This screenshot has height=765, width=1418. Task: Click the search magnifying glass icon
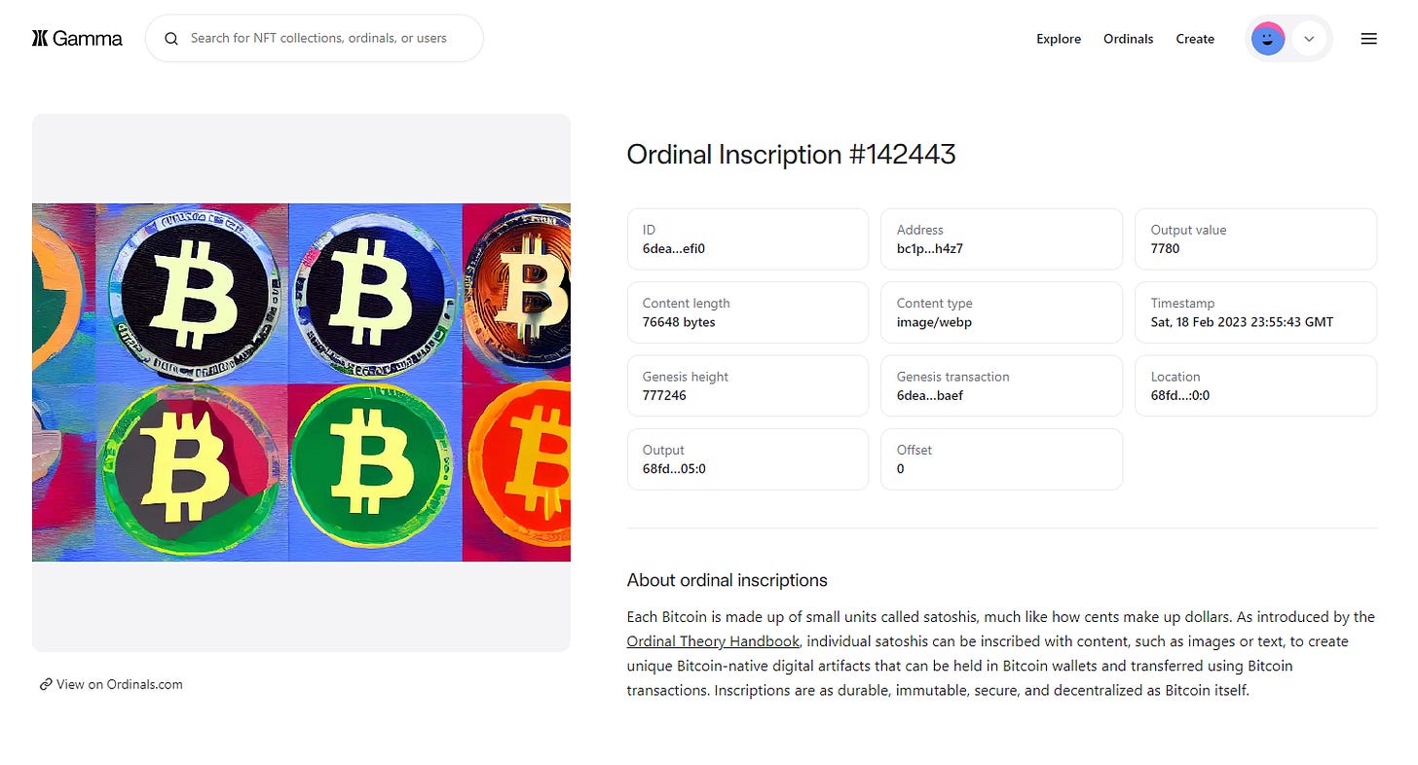(x=171, y=38)
